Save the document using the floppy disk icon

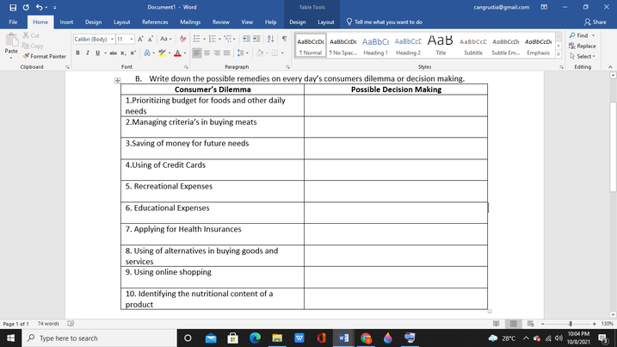(13, 7)
